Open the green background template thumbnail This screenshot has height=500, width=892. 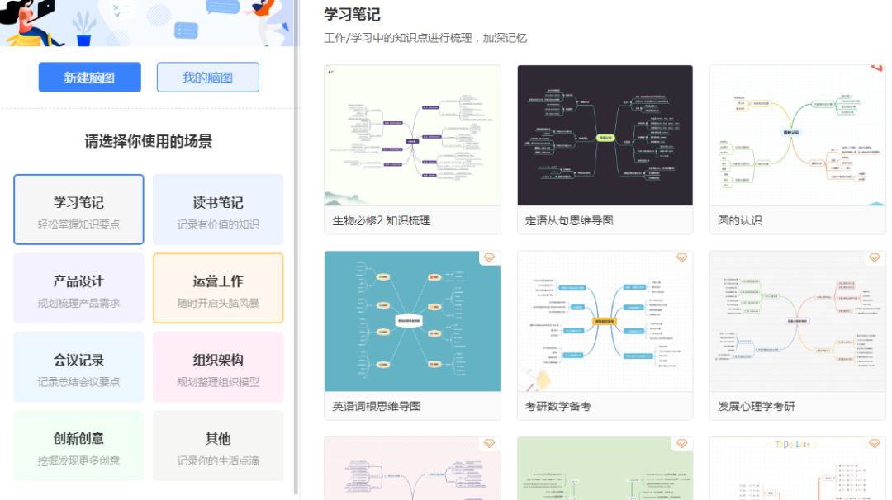605,469
